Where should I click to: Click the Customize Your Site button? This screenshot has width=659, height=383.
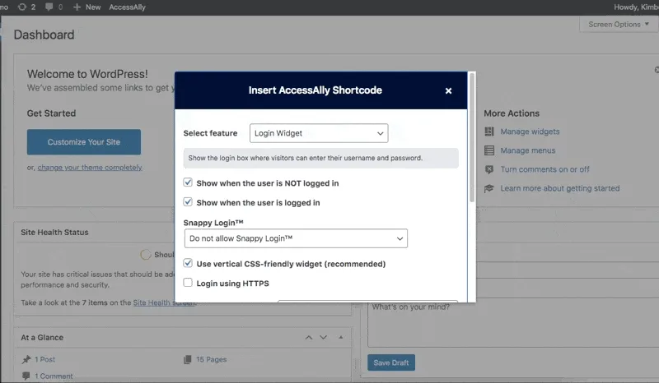[83, 142]
